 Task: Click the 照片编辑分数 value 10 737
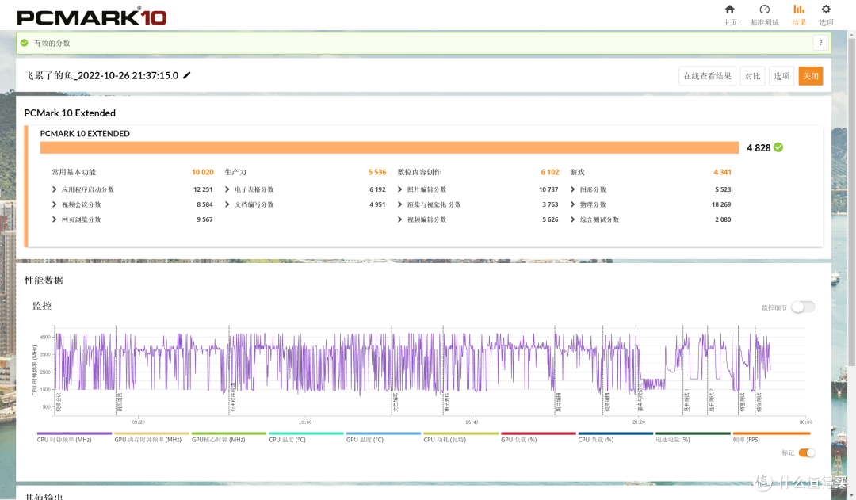tap(548, 189)
